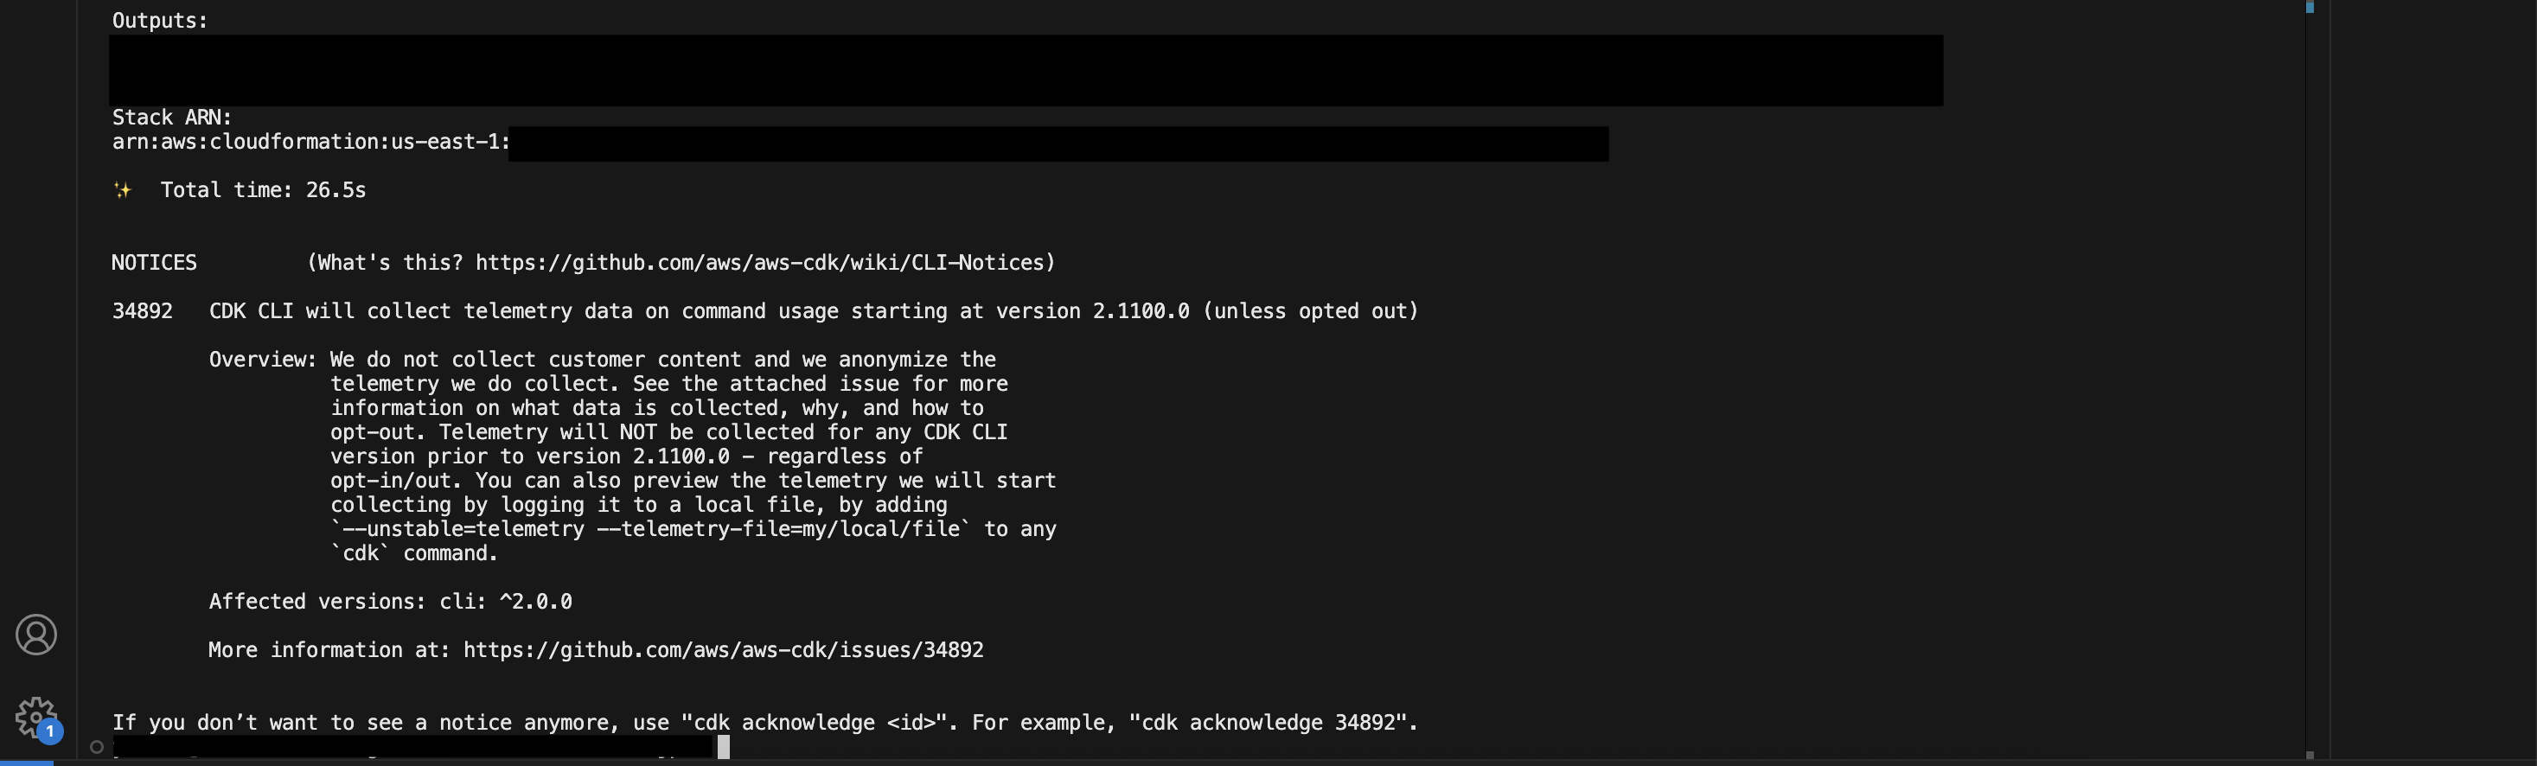
Task: Click notice ID 34892 at line start
Action: click(142, 311)
